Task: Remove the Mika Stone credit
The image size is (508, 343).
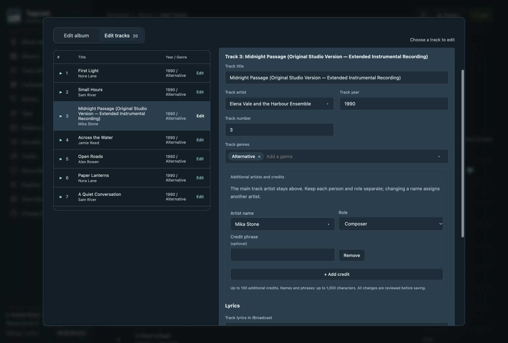Action: click(x=352, y=255)
